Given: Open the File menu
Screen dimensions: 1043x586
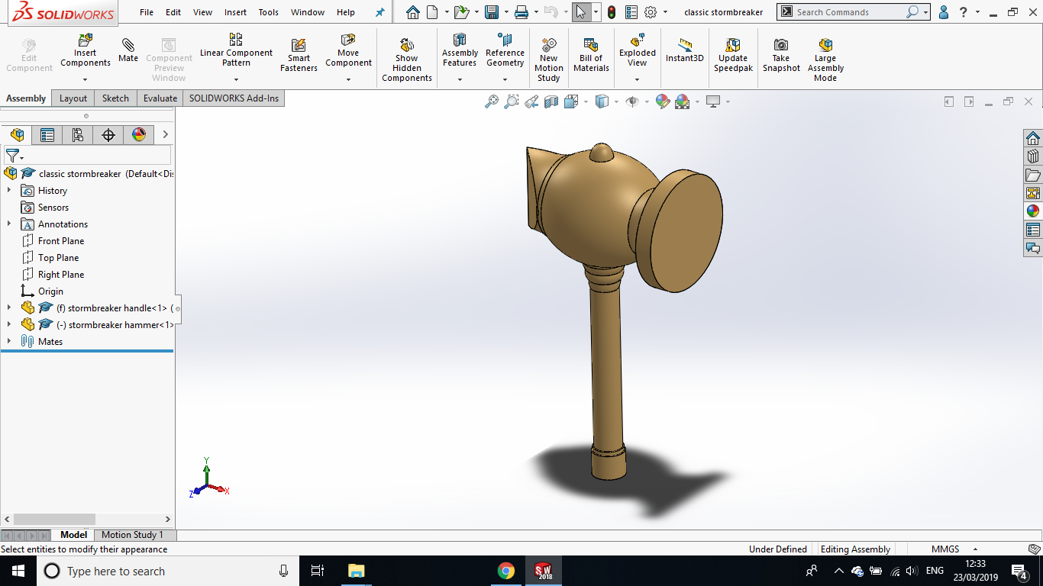Looking at the screenshot, I should click(147, 12).
